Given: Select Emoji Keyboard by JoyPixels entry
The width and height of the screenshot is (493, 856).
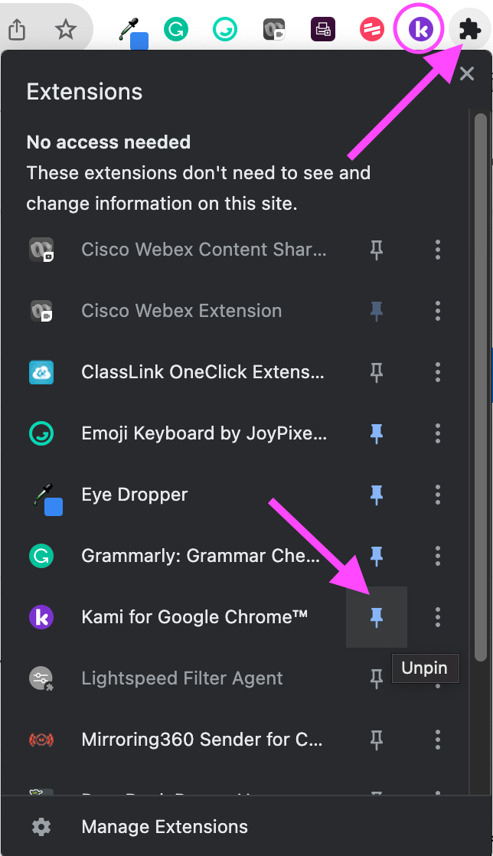Looking at the screenshot, I should 204,433.
